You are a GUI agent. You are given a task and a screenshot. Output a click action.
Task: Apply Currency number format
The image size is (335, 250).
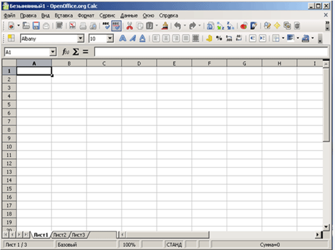(209, 38)
